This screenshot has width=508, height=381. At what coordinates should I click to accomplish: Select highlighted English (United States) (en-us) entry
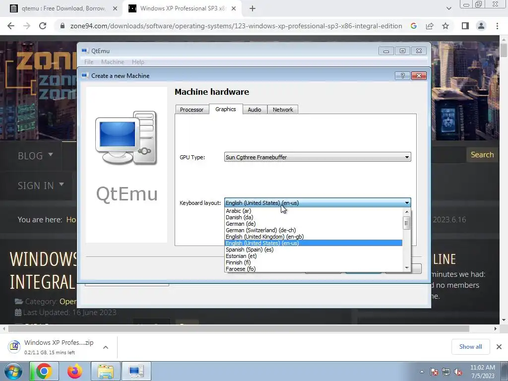pyautogui.click(x=314, y=243)
